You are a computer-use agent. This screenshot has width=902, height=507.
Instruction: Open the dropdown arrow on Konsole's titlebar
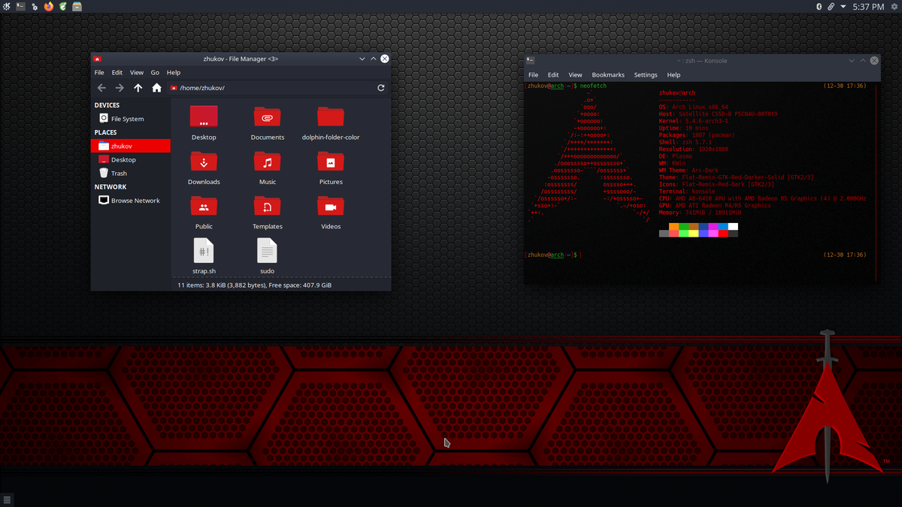[x=851, y=60]
